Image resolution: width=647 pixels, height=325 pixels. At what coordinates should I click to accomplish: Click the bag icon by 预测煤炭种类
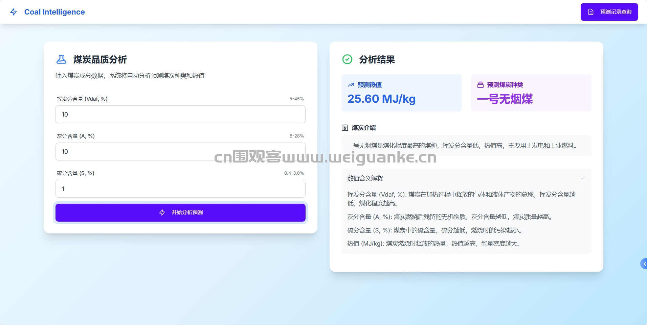[480, 85]
